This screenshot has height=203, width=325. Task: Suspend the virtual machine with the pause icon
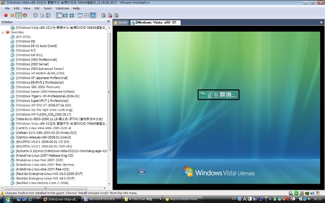coord(12,15)
